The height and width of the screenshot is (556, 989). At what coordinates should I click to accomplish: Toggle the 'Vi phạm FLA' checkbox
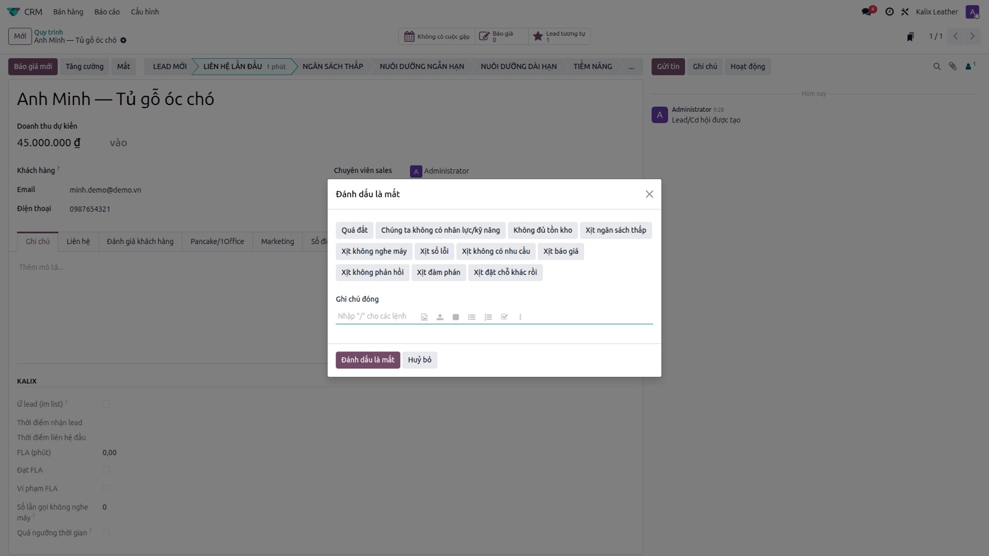106,489
